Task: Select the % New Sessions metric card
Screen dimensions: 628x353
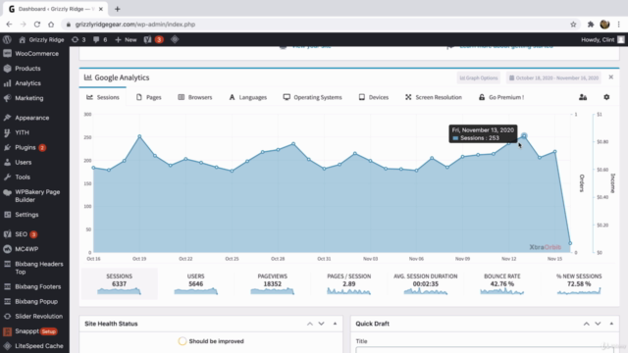Action: [x=579, y=283]
